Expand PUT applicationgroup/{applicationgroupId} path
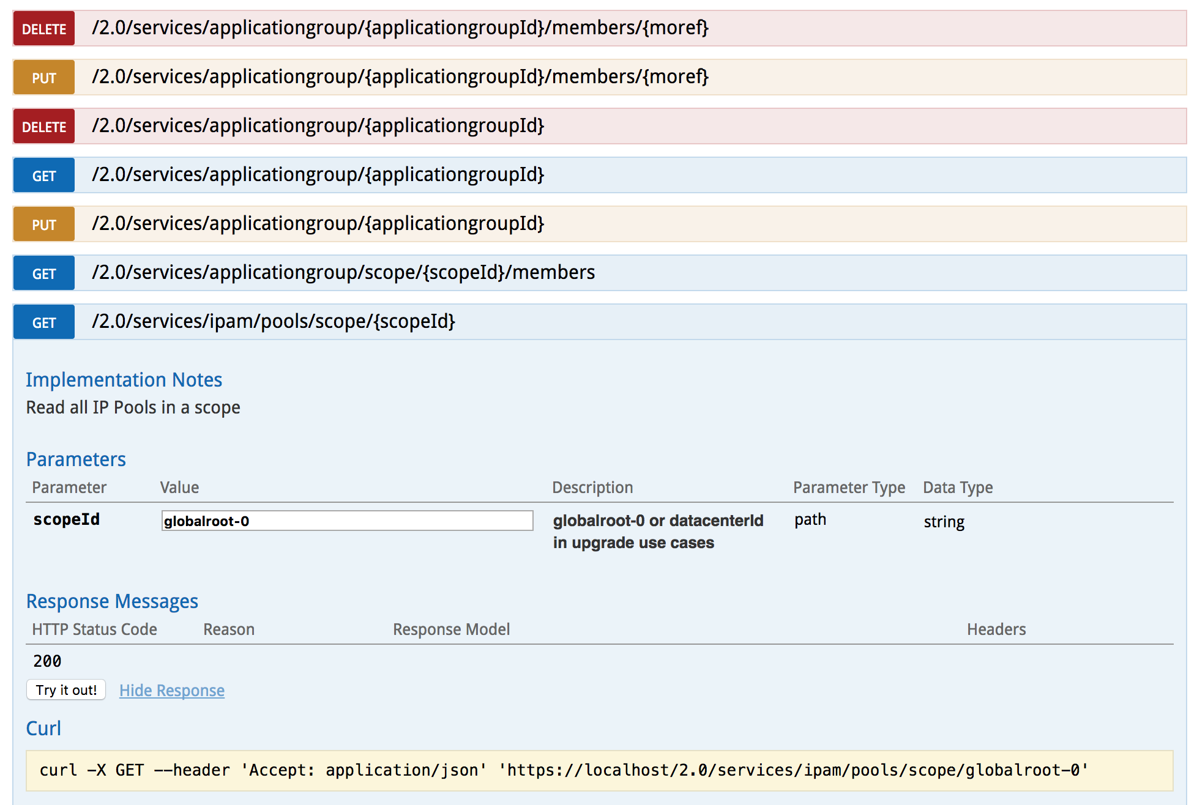This screenshot has height=805, width=1197. pyautogui.click(x=318, y=224)
